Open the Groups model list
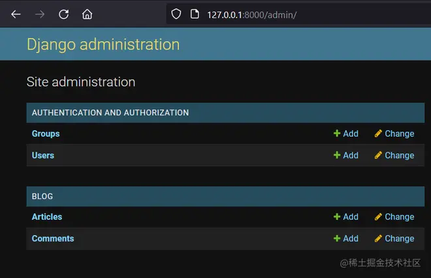This screenshot has height=278, width=431. (46, 133)
